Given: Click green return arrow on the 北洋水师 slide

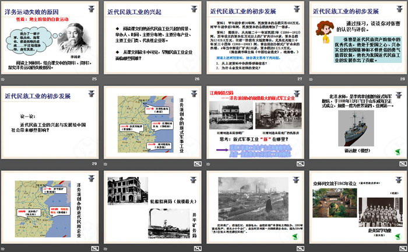Looking at the screenshot, I should [x=398, y=152].
